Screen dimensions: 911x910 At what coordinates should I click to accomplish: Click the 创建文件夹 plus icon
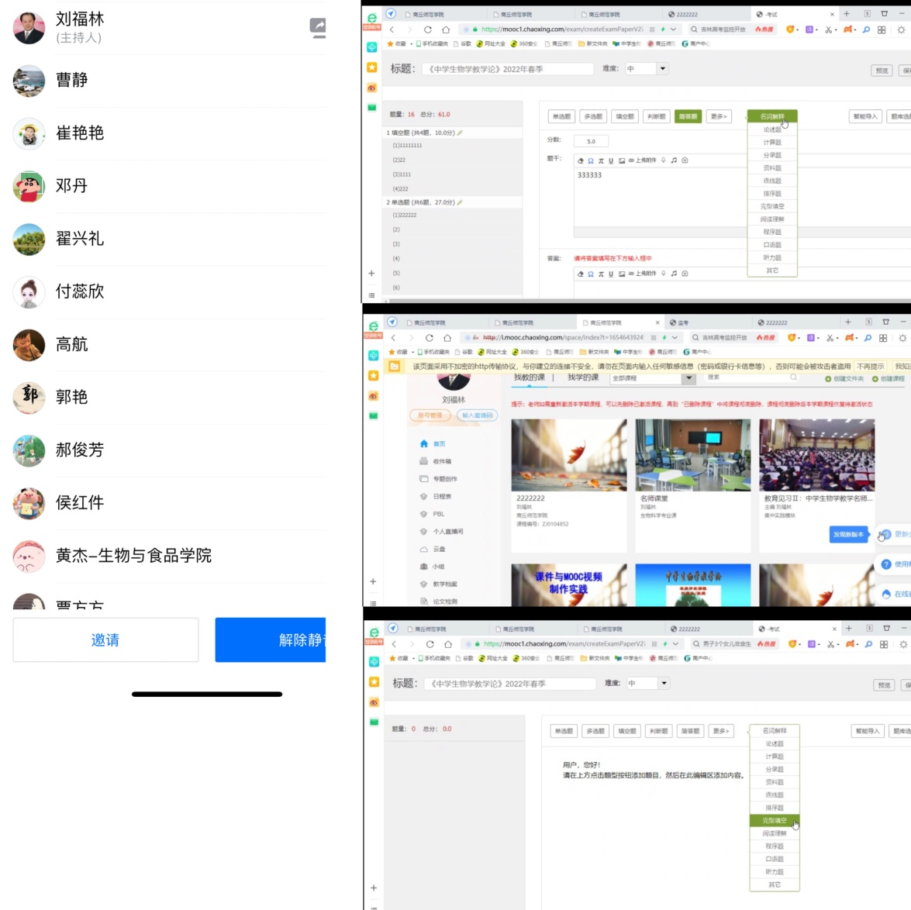828,379
